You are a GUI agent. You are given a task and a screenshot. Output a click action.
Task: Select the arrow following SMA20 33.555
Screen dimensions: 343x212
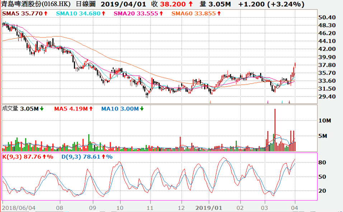(x=161, y=14)
